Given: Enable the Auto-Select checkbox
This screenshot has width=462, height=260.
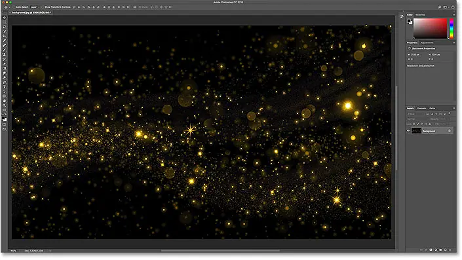Looking at the screenshot, I should [x=14, y=7].
